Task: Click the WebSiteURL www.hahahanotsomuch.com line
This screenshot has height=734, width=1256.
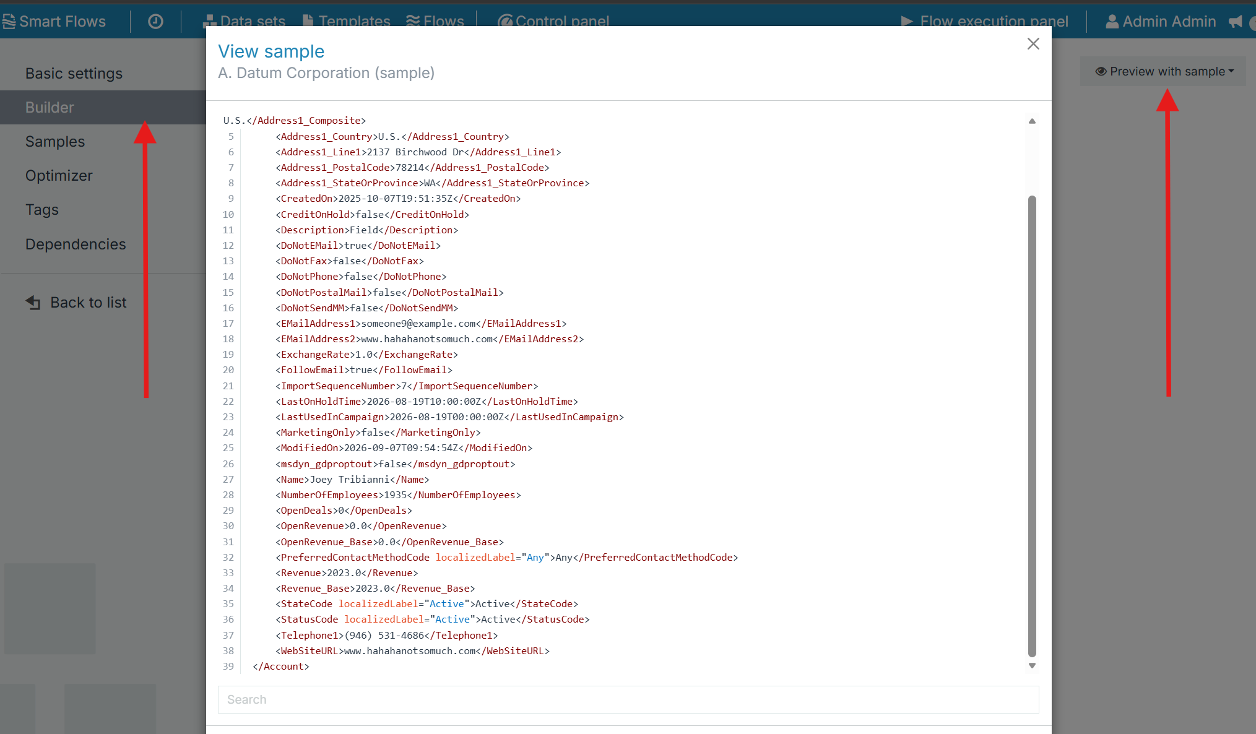Action: pos(412,651)
